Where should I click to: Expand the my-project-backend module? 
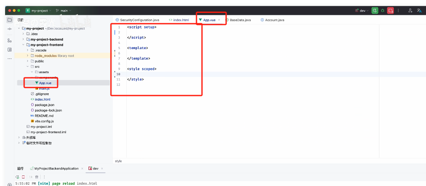23,39
